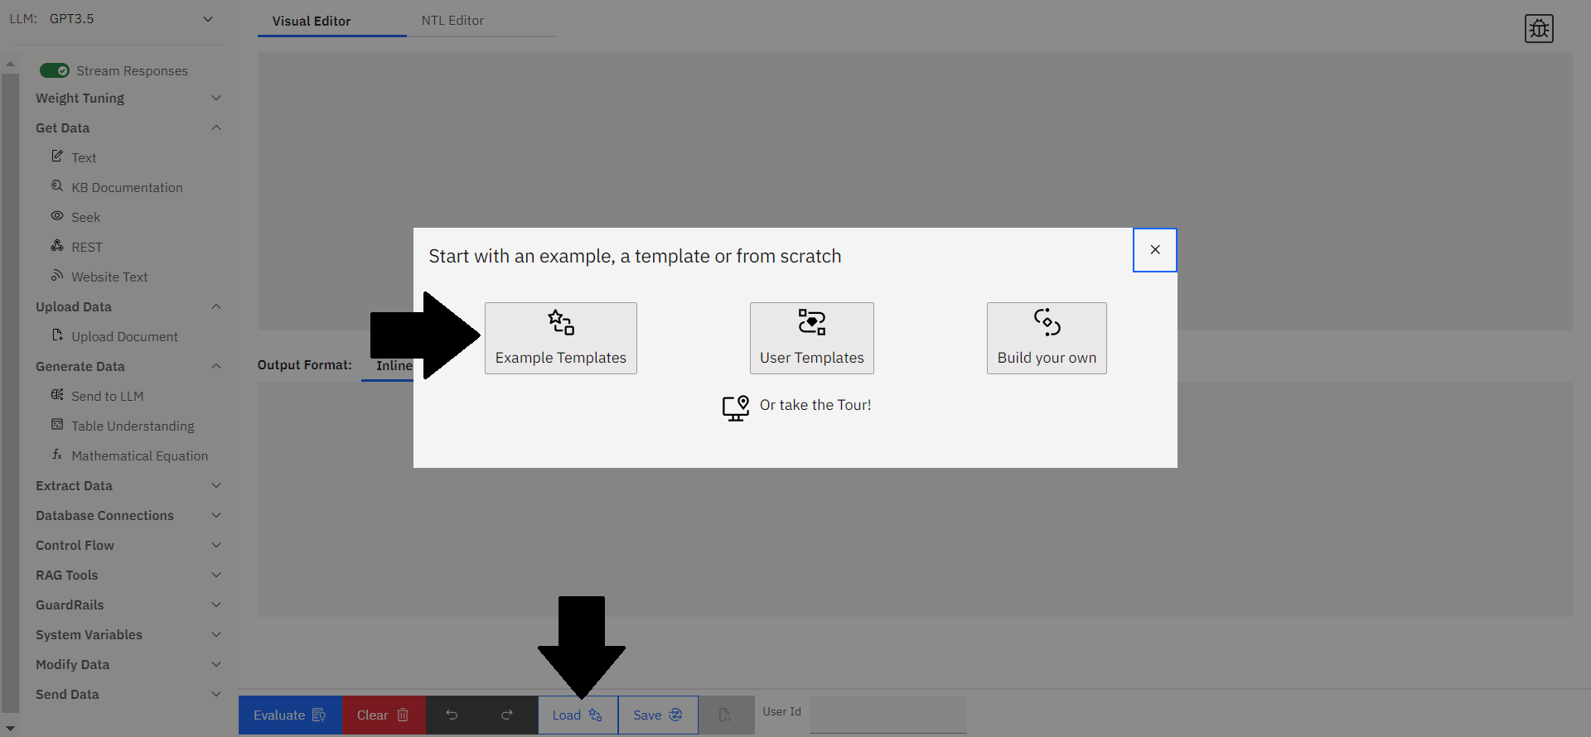Select the KB Documentation block
This screenshot has width=1591, height=737.
click(127, 188)
